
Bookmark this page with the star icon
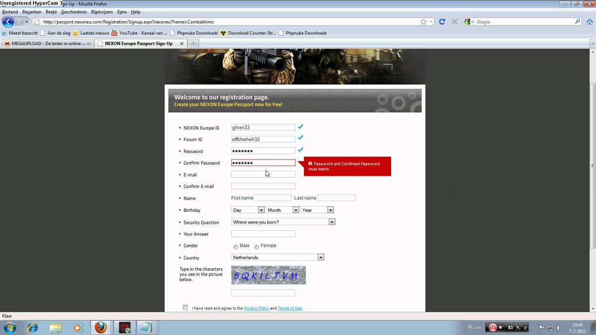[x=423, y=21]
